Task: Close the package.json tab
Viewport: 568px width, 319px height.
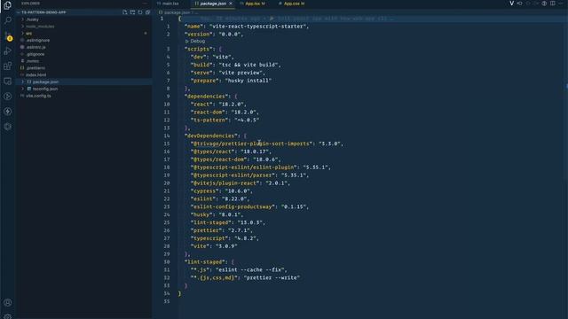Action: [231, 4]
